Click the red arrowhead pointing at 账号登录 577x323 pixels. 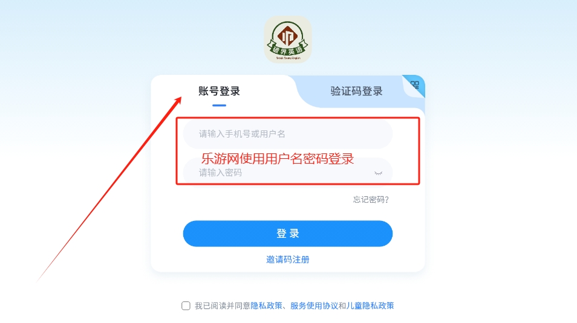tap(178, 100)
